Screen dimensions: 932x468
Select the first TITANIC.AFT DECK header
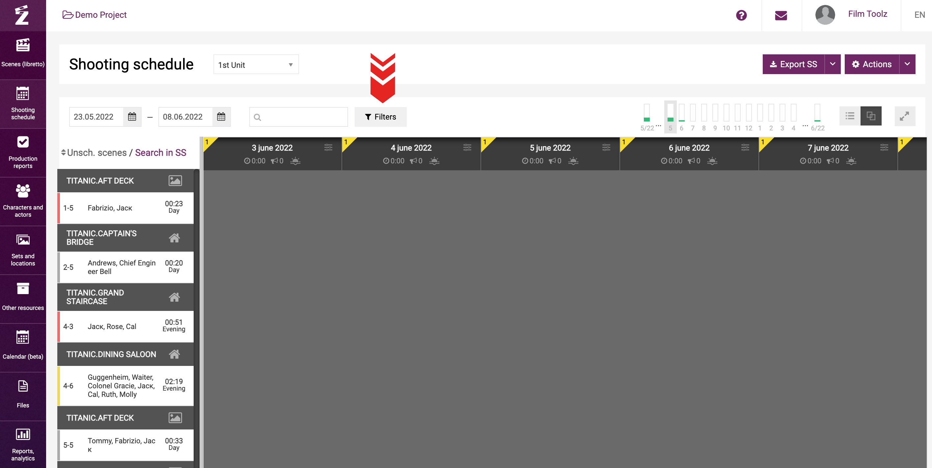pyautogui.click(x=125, y=180)
